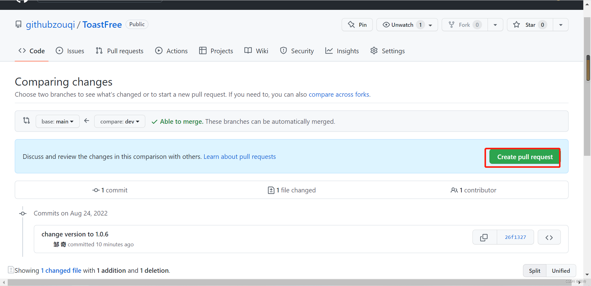Image resolution: width=591 pixels, height=286 pixels.
Task: Click the contributors people icon
Action: pos(454,190)
